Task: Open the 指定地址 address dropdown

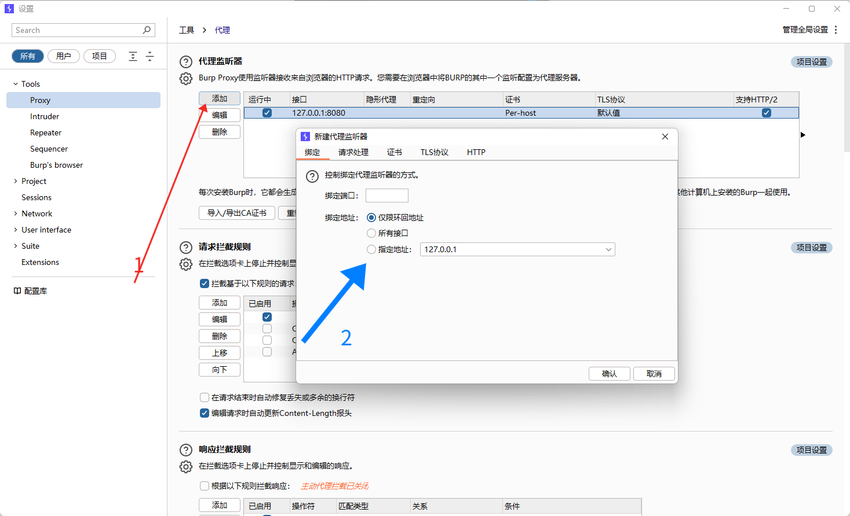Action: tap(608, 249)
